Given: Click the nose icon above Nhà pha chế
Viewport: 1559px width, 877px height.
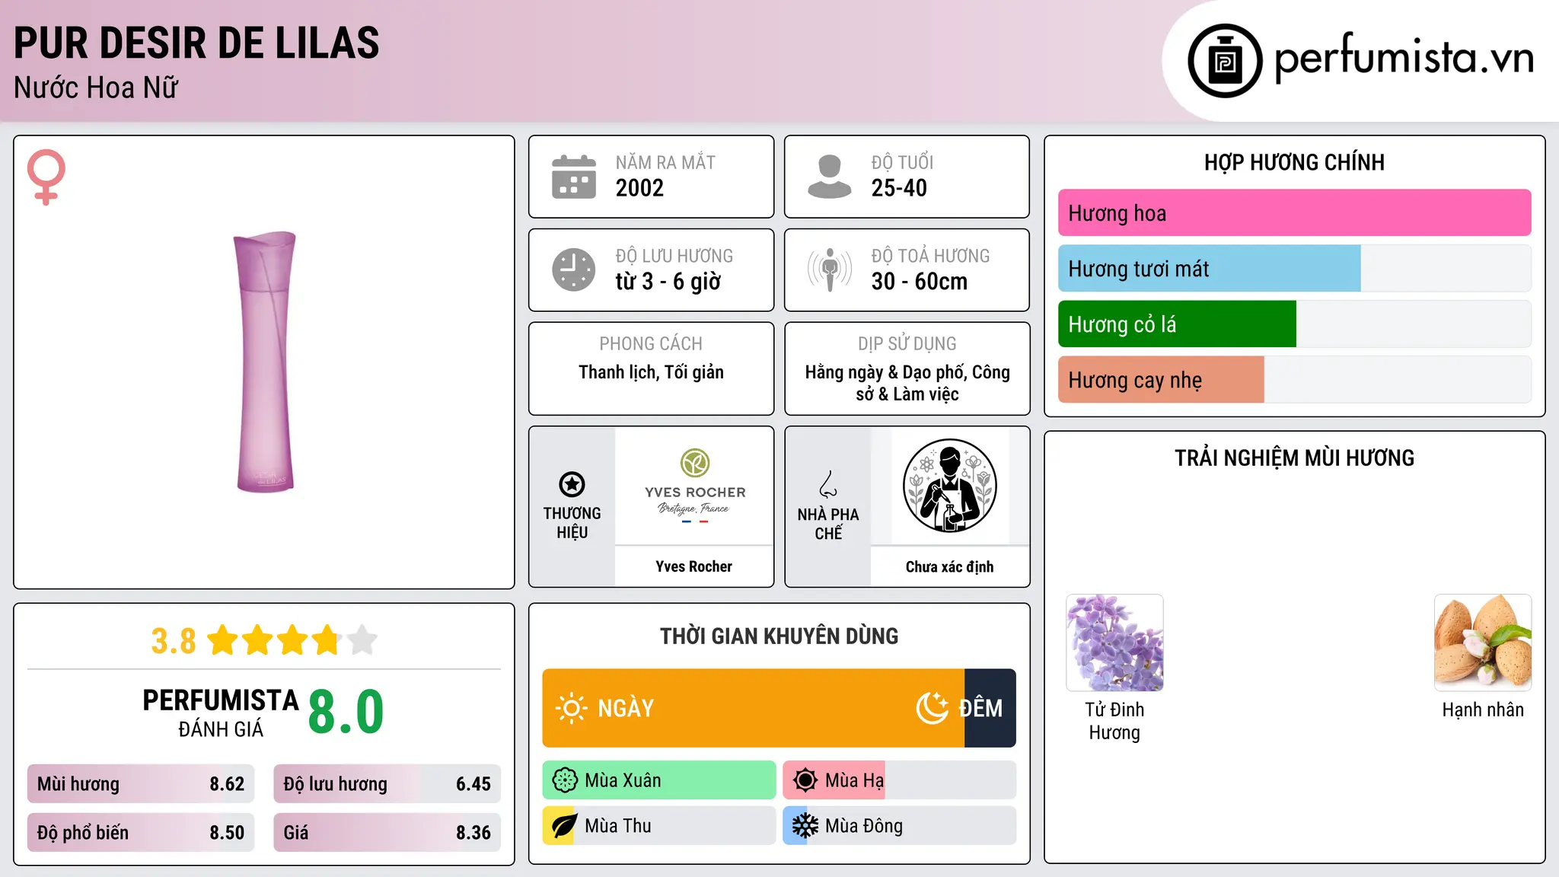Looking at the screenshot, I should click(828, 485).
